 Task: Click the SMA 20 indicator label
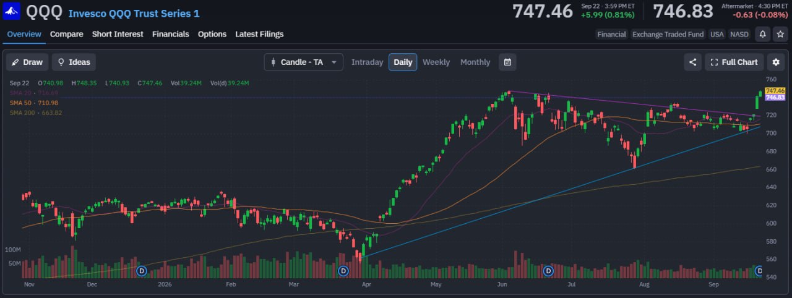pos(34,93)
